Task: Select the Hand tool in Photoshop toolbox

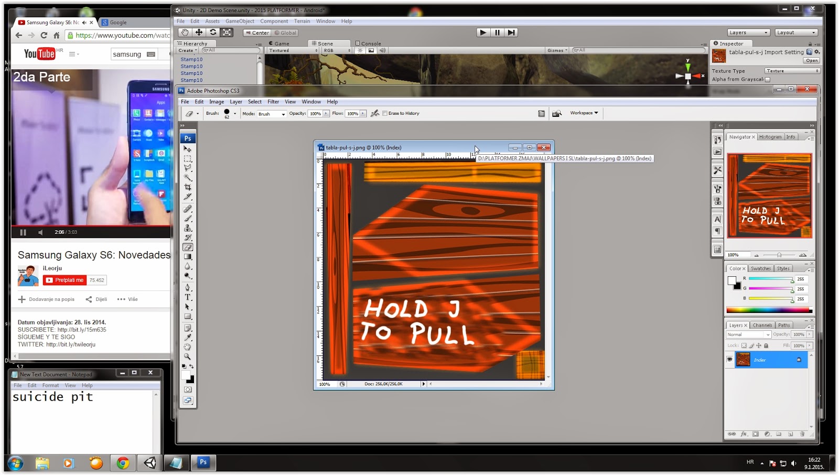Action: point(188,347)
